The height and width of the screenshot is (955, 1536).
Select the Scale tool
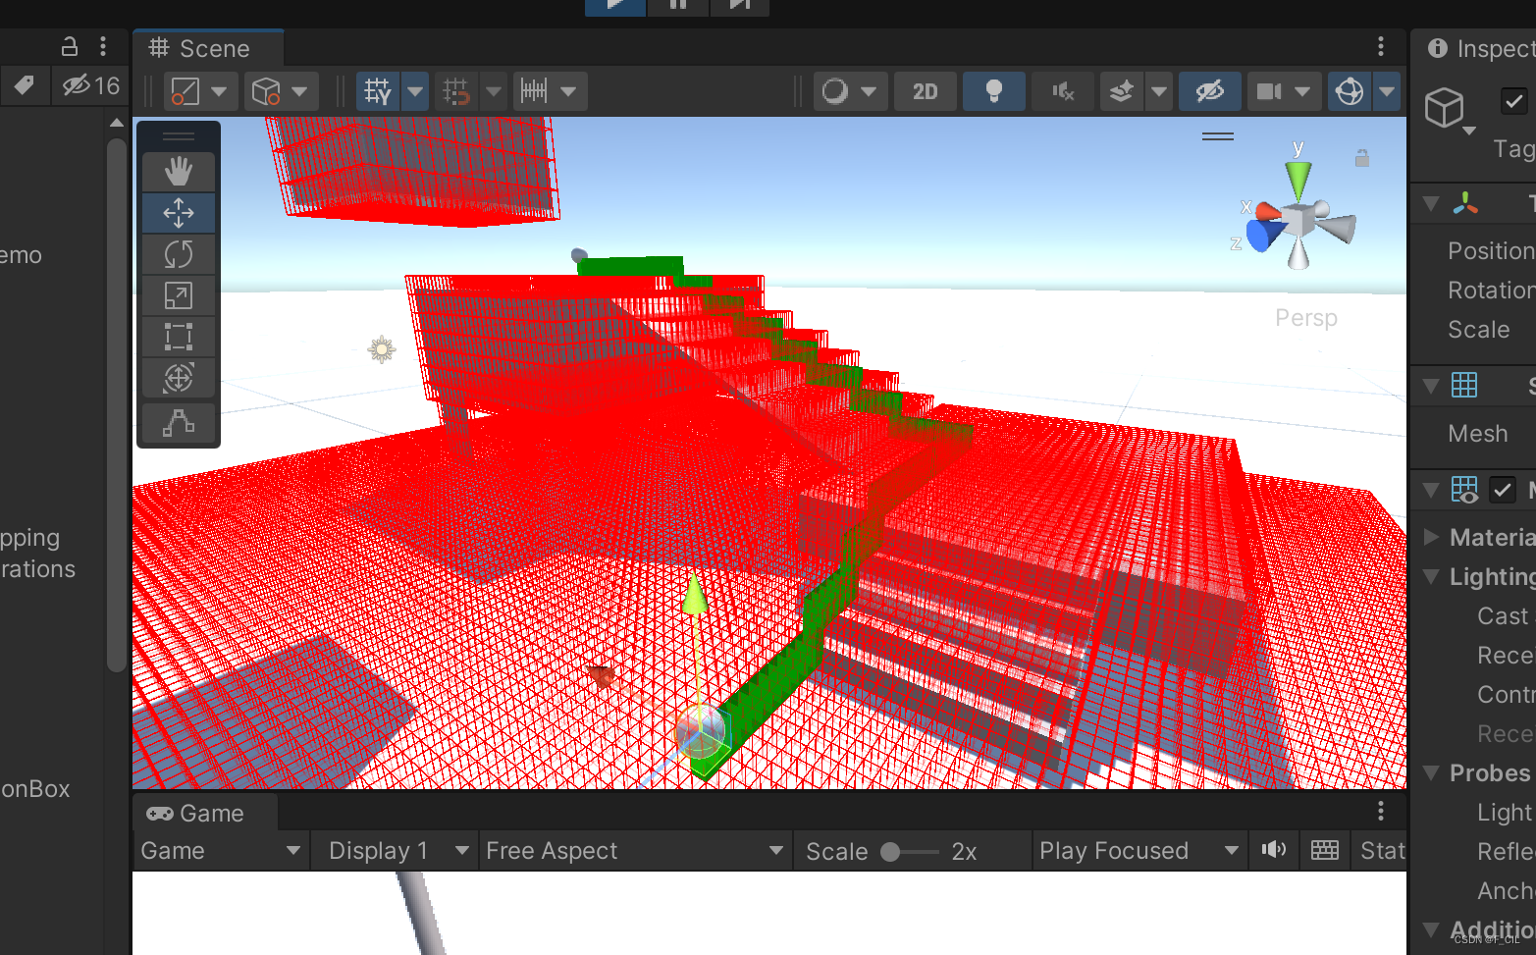tap(179, 294)
